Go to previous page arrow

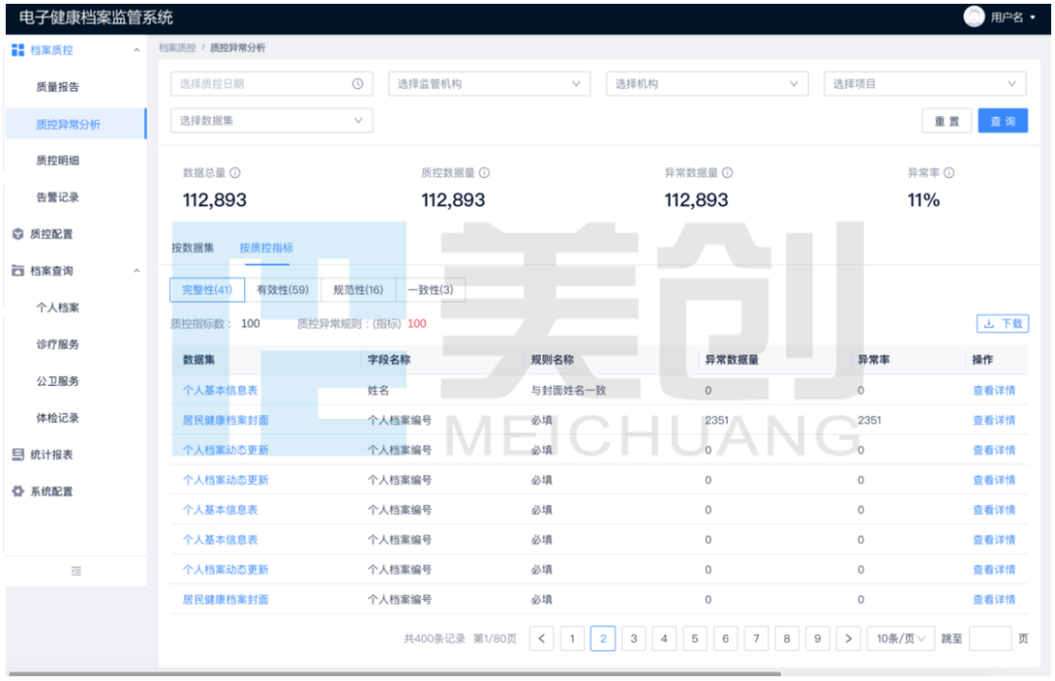pos(541,639)
